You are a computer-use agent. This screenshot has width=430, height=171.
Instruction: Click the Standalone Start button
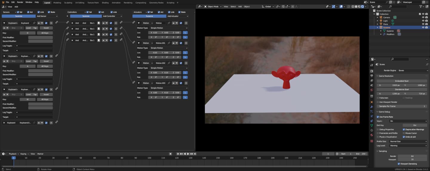[x=402, y=89]
